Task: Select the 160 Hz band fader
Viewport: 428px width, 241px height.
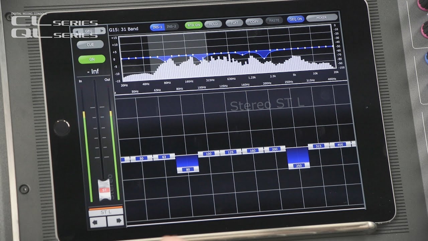Action: pos(252,151)
